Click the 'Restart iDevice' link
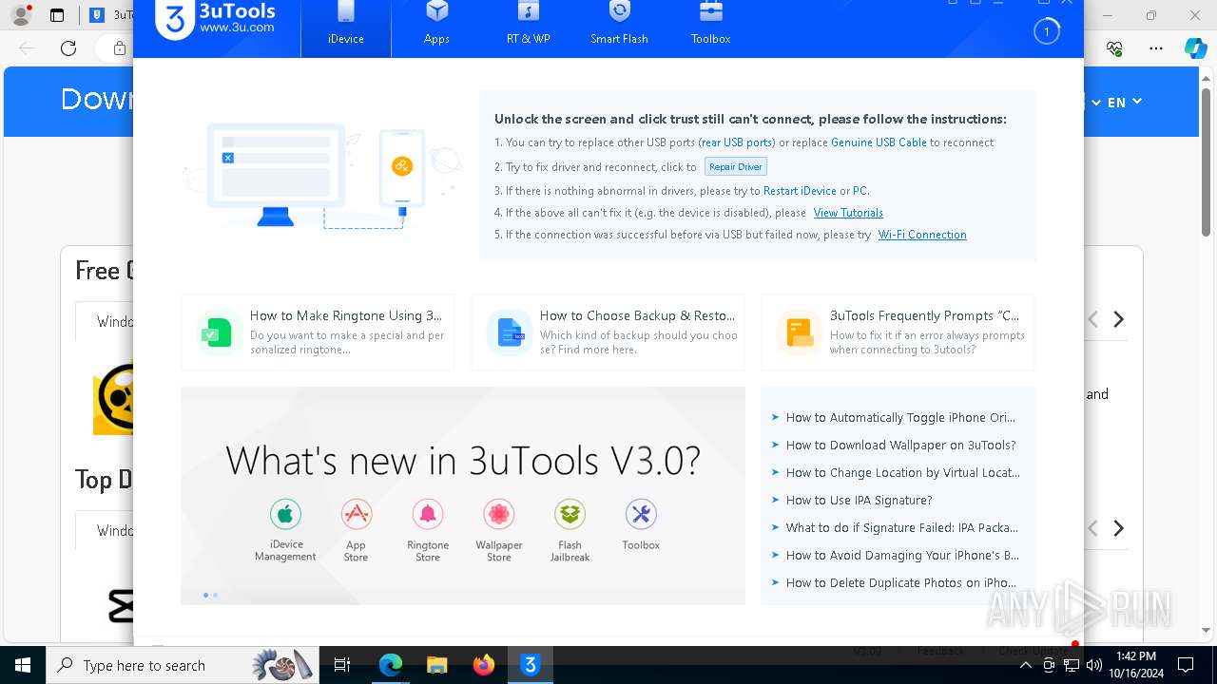Image resolution: width=1217 pixels, height=684 pixels. 800,191
